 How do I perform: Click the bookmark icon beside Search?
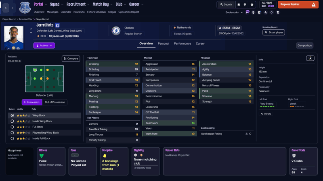(239, 4)
